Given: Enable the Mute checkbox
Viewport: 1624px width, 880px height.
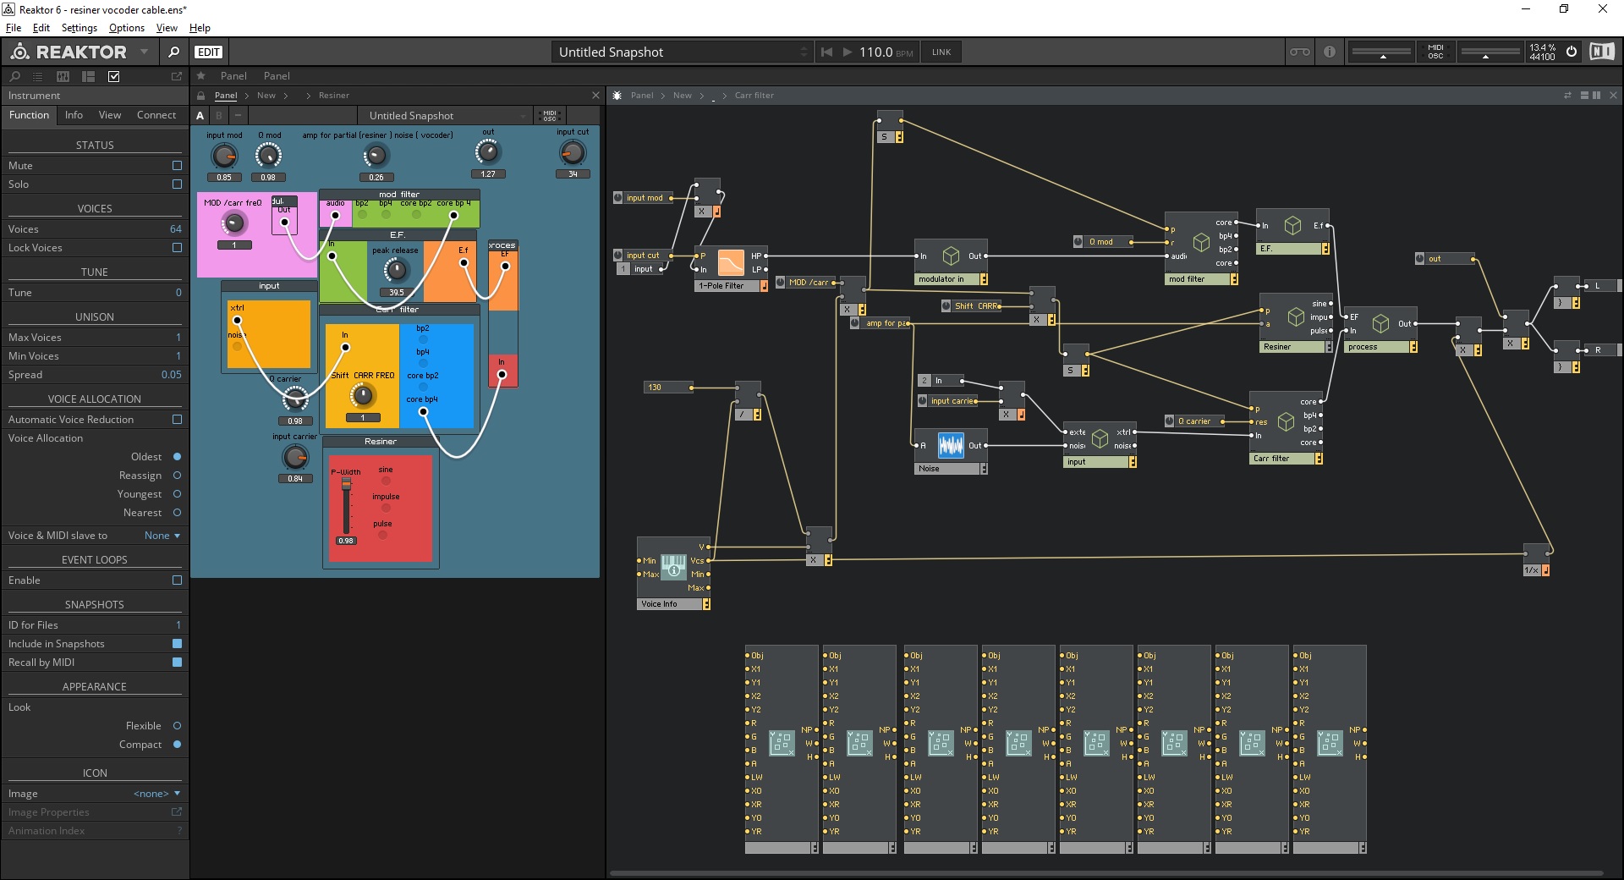Looking at the screenshot, I should click(177, 166).
